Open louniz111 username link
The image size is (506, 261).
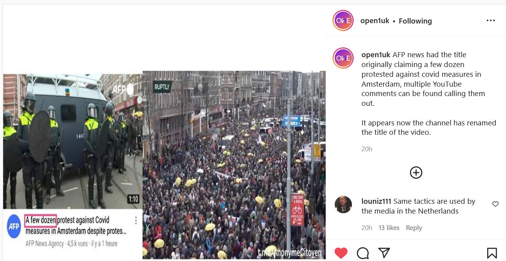376,201
